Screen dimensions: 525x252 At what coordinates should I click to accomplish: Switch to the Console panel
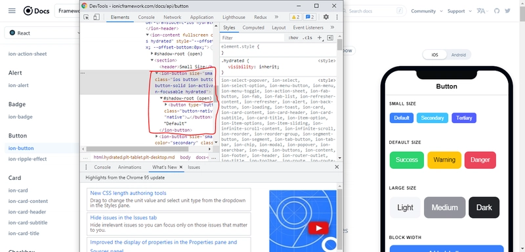tap(146, 17)
